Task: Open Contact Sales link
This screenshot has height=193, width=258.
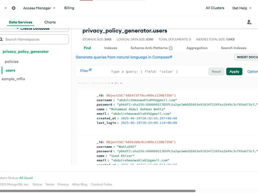Action: (101, 185)
